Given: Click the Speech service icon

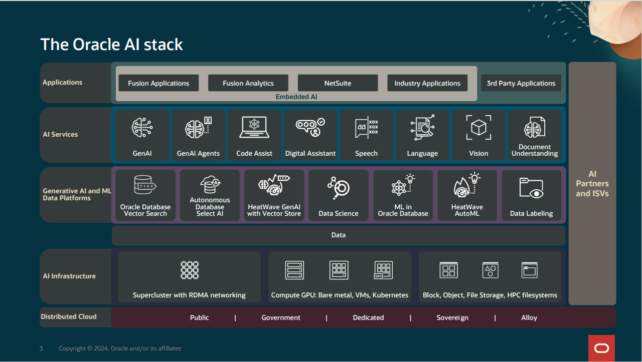Looking at the screenshot, I should point(366,128).
